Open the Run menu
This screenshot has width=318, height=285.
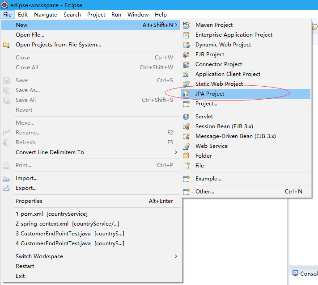116,15
